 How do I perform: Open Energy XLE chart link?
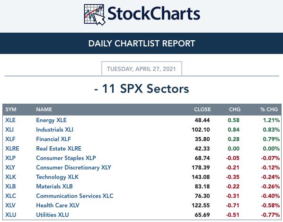pos(51,120)
